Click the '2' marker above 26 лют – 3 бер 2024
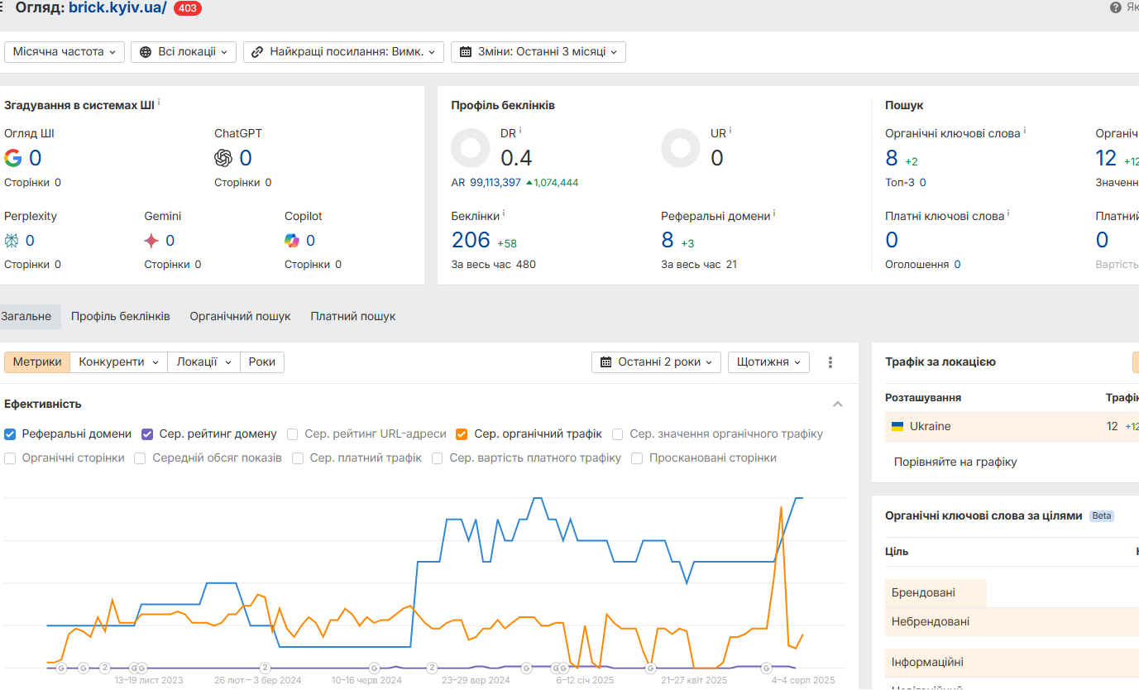The width and height of the screenshot is (1139, 690). [265, 668]
